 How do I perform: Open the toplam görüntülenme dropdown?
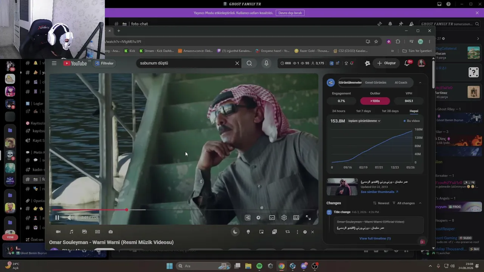point(364,121)
